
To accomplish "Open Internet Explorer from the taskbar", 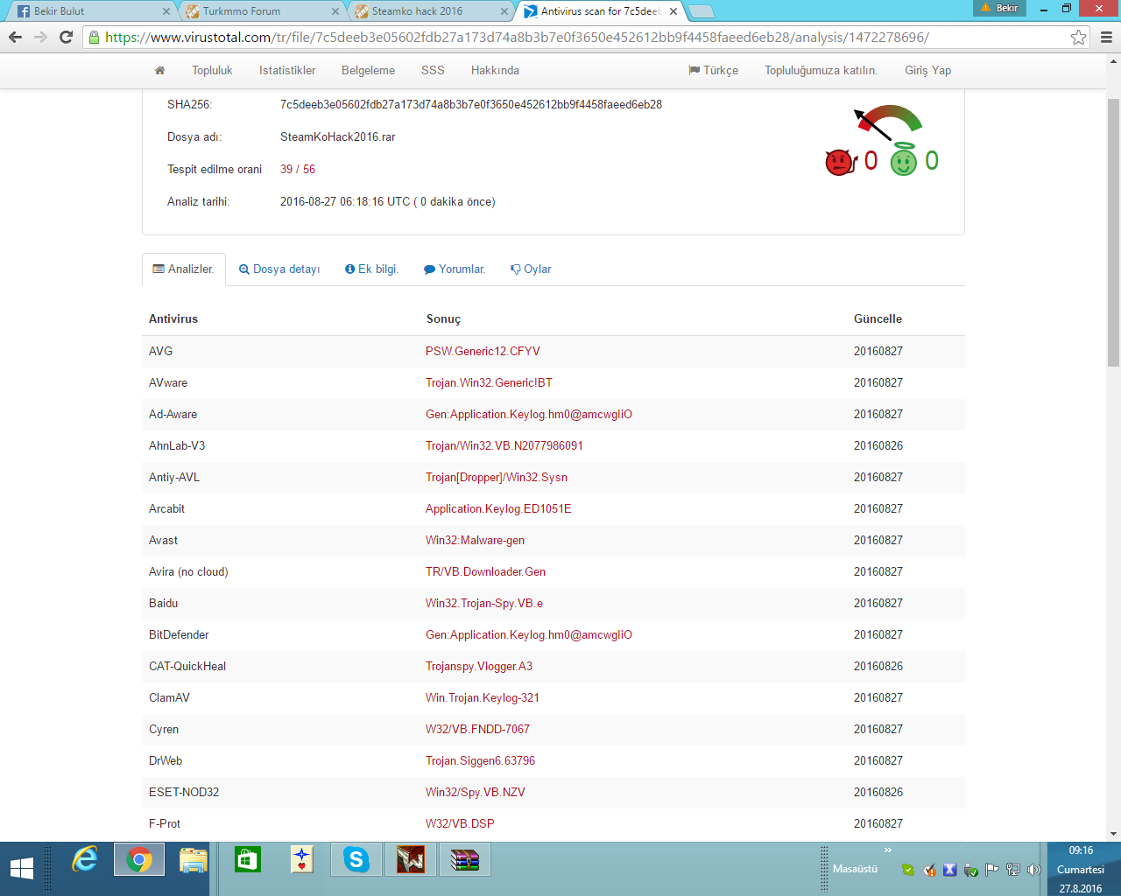I will point(85,860).
